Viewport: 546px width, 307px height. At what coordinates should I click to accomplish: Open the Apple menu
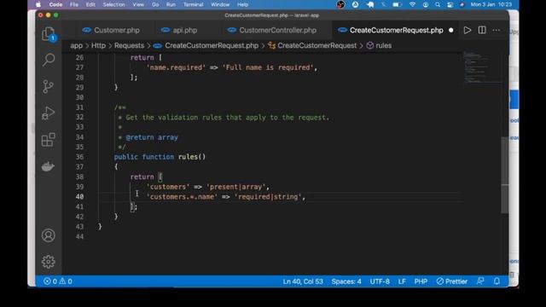(38, 4)
